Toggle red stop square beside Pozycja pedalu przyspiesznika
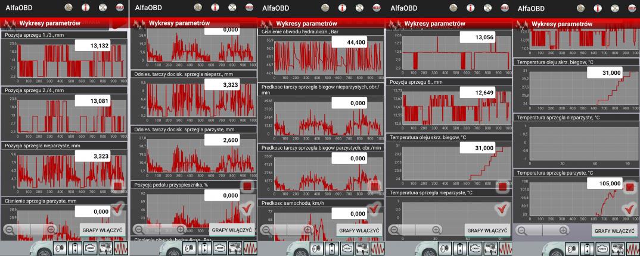The image size is (640, 256). pos(247,187)
